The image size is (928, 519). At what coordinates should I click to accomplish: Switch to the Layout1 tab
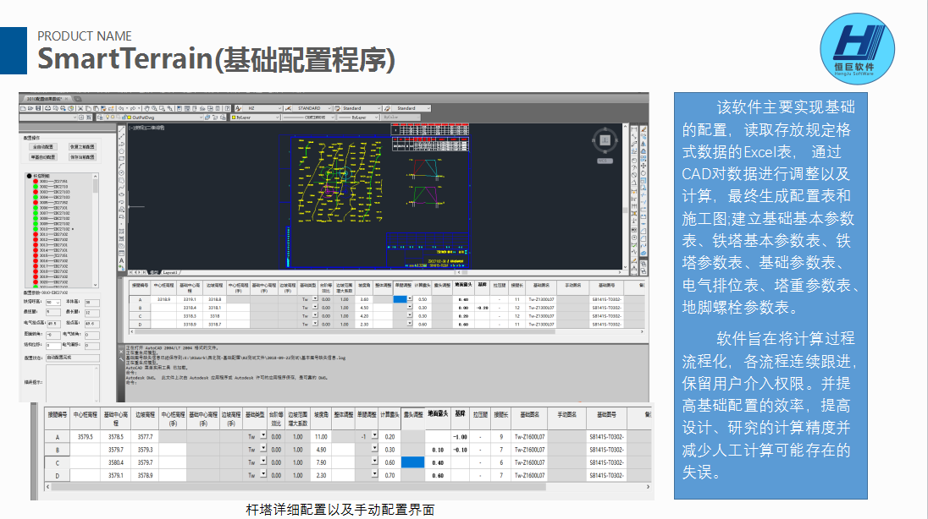click(170, 272)
